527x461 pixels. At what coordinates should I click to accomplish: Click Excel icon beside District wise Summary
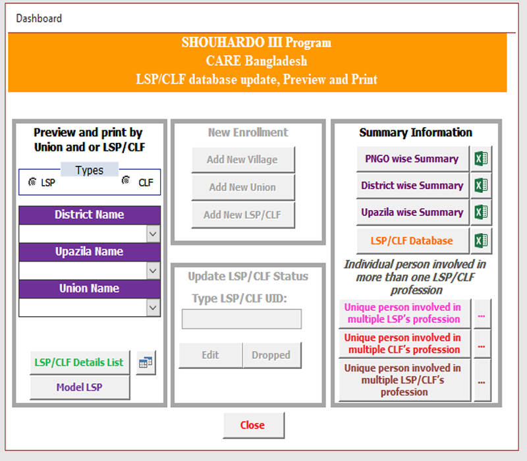click(481, 186)
